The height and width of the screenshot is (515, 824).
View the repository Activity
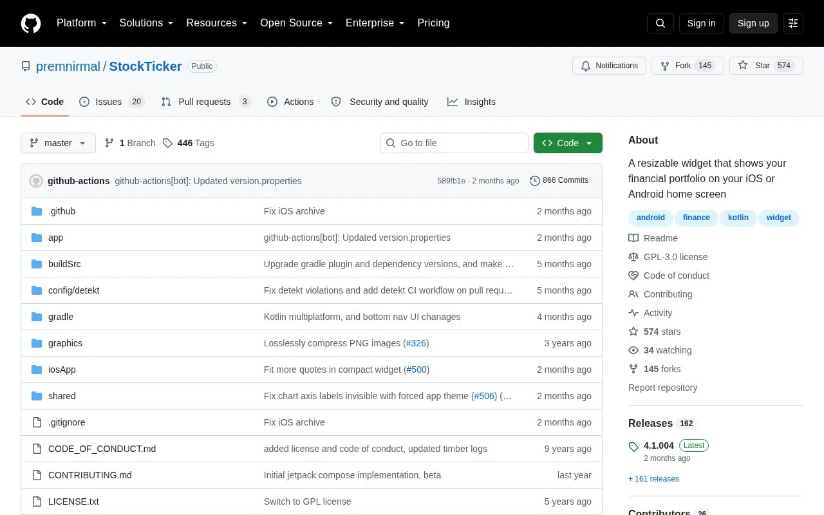click(650, 313)
